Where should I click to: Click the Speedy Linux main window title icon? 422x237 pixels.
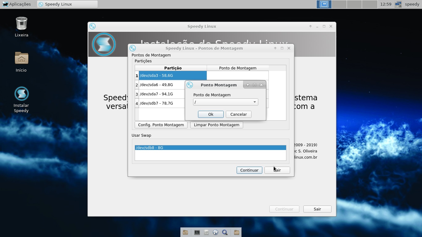(92, 26)
